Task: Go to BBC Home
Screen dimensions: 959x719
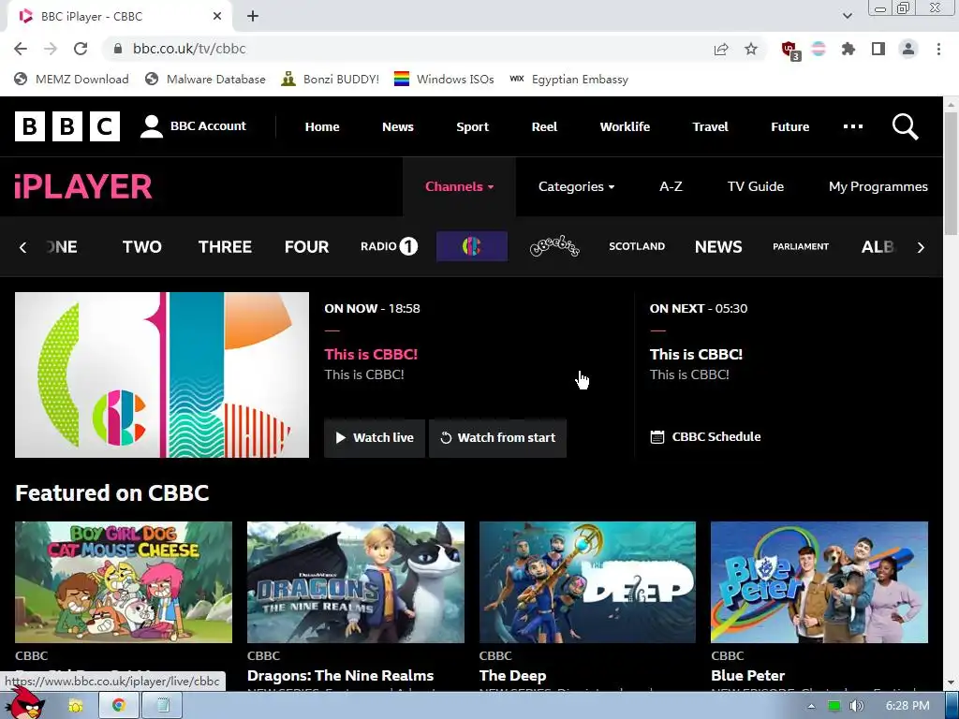Action: click(x=322, y=126)
